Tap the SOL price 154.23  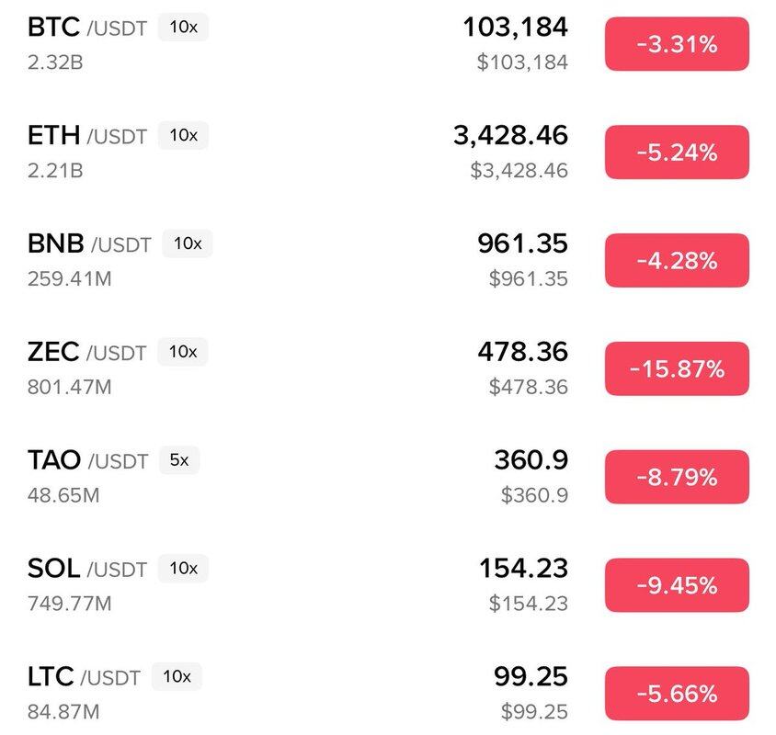tap(523, 569)
